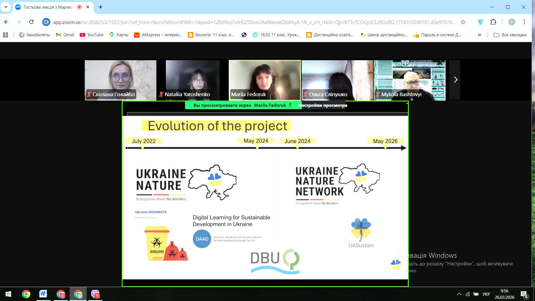Focus the app.zoom.us address bar
This screenshot has width=535, height=301.
(254, 22)
